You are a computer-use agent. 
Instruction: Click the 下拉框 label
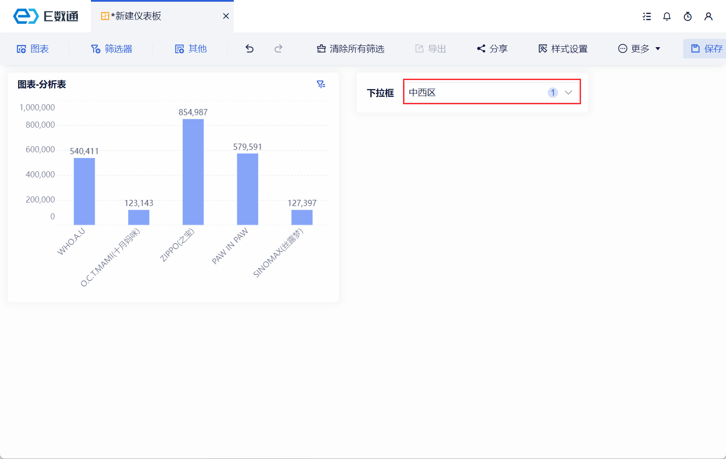coord(381,93)
